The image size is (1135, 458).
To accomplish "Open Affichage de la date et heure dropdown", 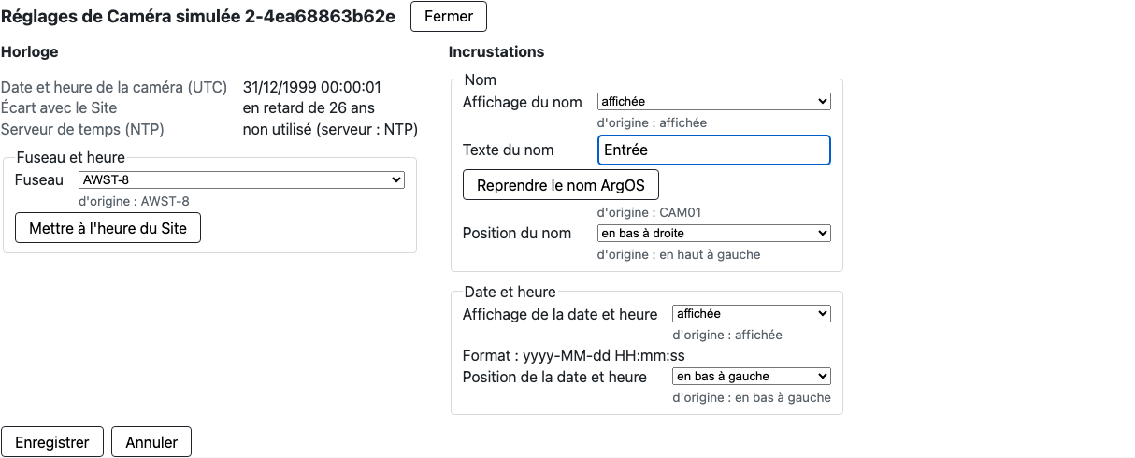I will pos(752,314).
